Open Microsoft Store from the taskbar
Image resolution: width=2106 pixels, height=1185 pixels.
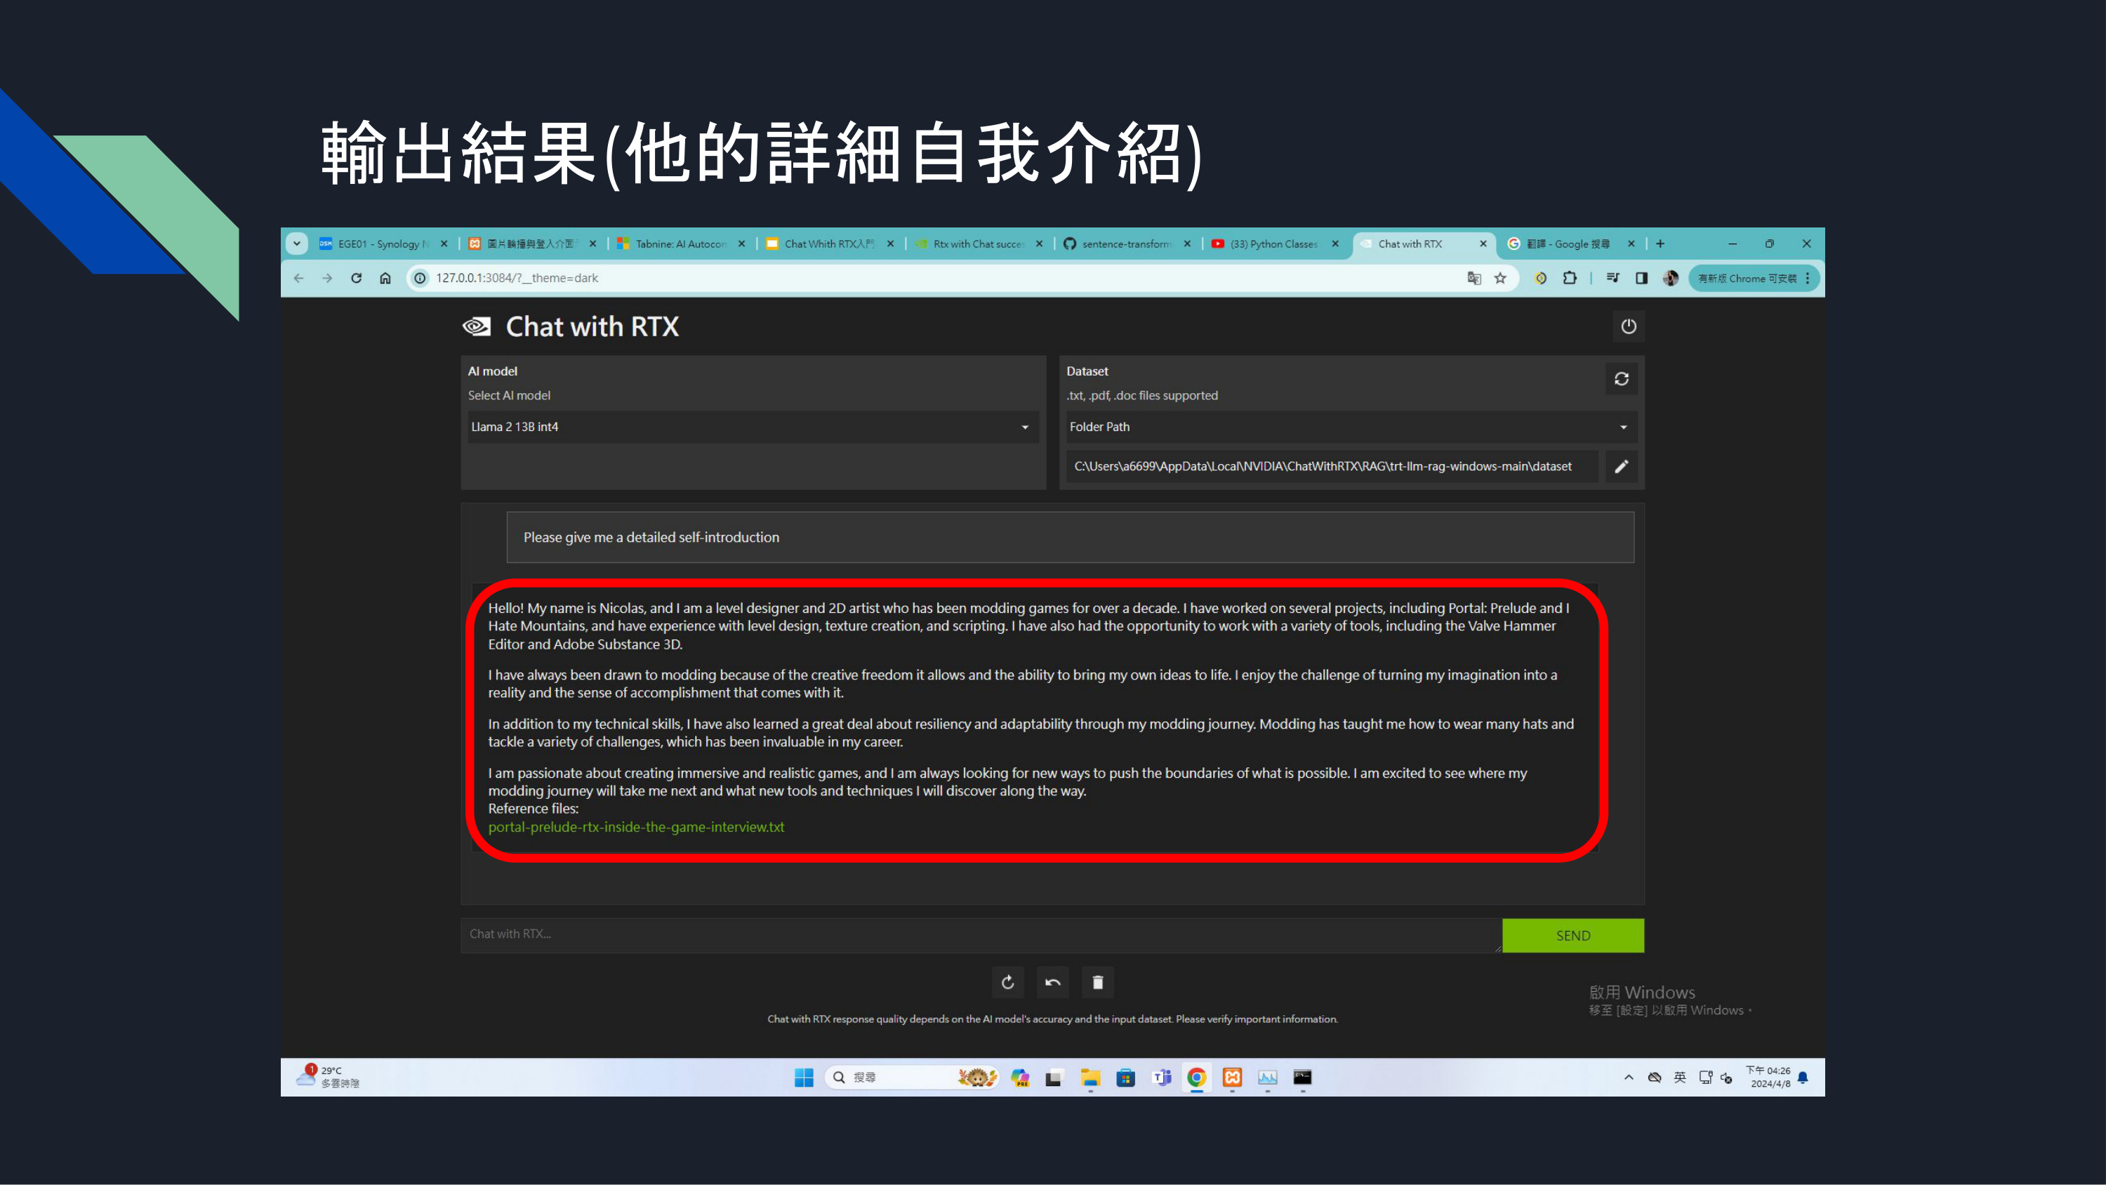coord(1126,1078)
